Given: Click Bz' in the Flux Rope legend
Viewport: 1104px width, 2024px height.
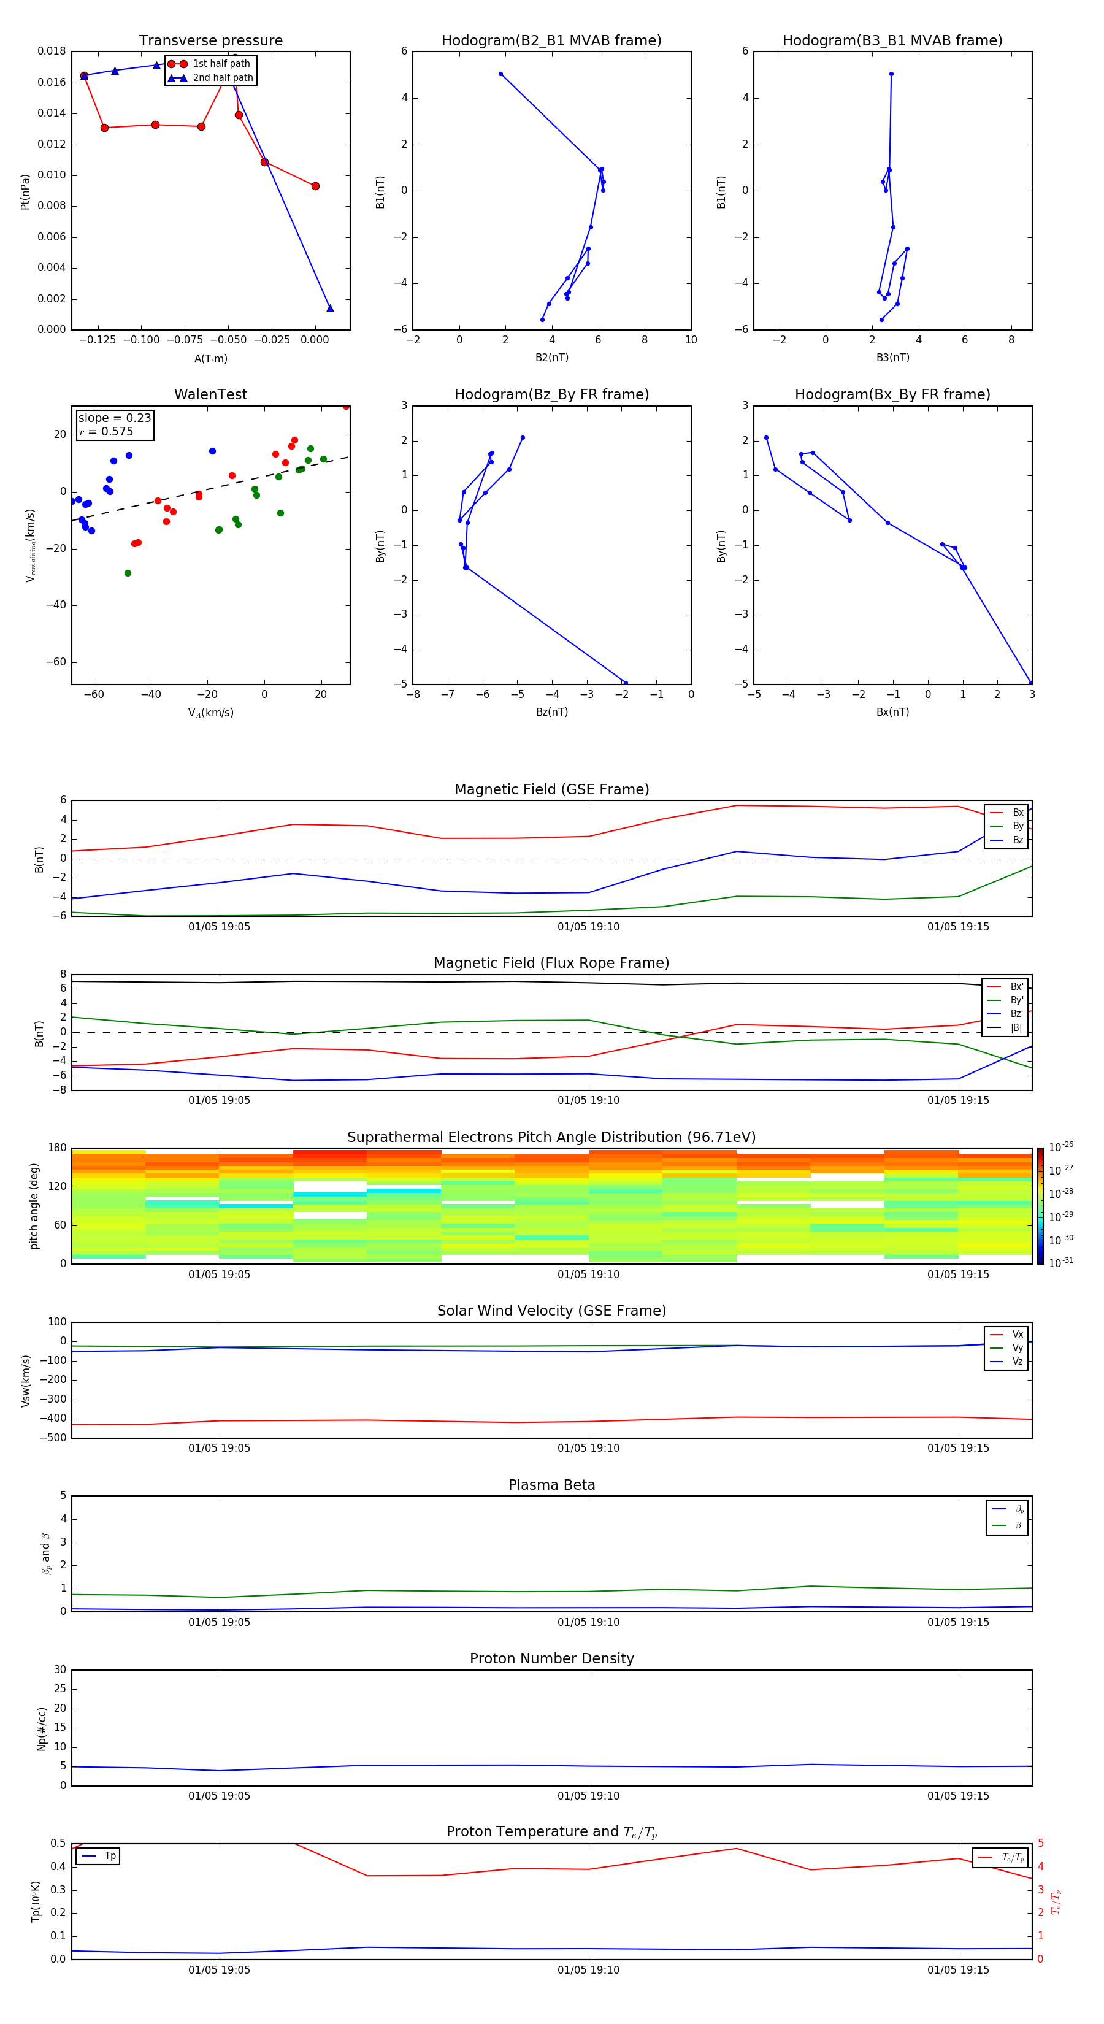Looking at the screenshot, I should point(1006,1014).
